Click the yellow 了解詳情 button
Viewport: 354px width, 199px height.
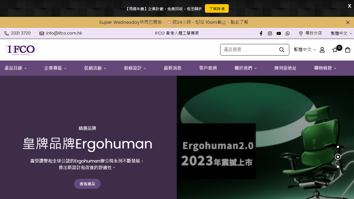pos(217,9)
